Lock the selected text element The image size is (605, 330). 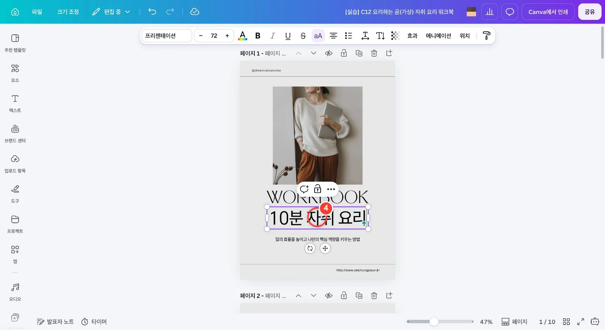click(x=318, y=189)
